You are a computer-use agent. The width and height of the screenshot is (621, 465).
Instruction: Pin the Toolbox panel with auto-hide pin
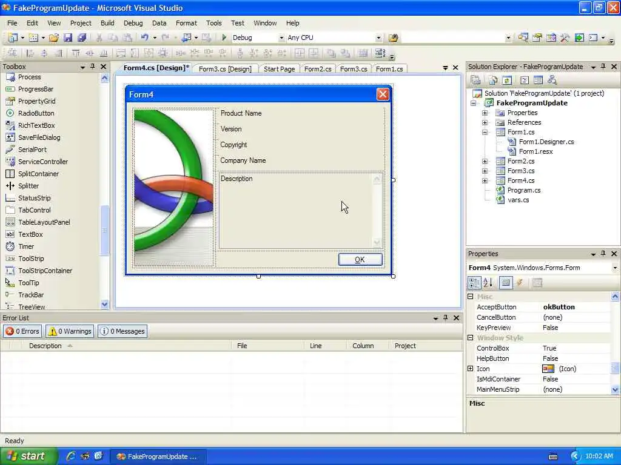point(92,67)
